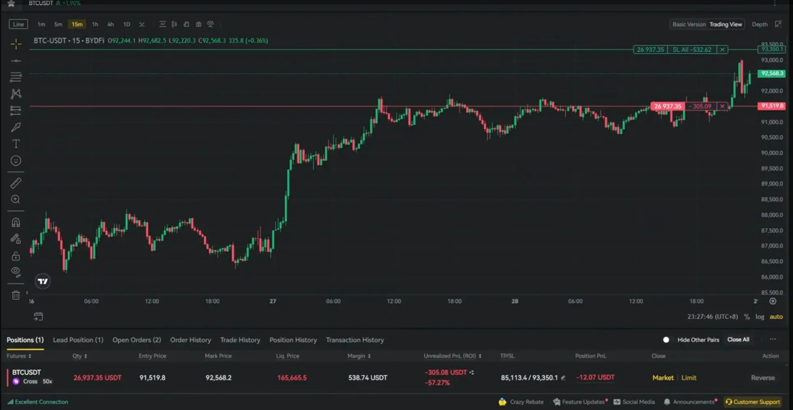View the Order History tab

pos(190,340)
